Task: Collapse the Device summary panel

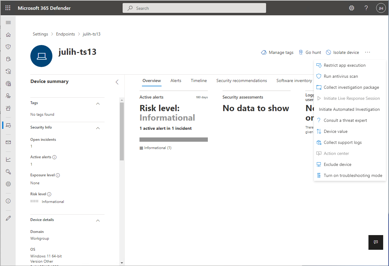Action: (x=117, y=82)
